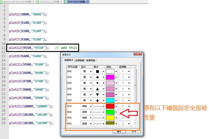Click the scroll-up arrow of the series list
Screen dimensions: 209x139
pyautogui.click(x=135, y=67)
